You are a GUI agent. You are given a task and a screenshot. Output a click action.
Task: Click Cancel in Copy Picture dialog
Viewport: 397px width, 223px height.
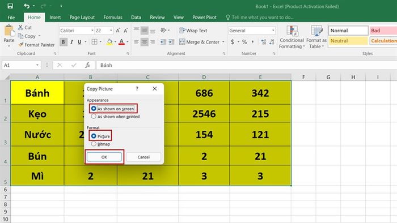[x=143, y=157]
